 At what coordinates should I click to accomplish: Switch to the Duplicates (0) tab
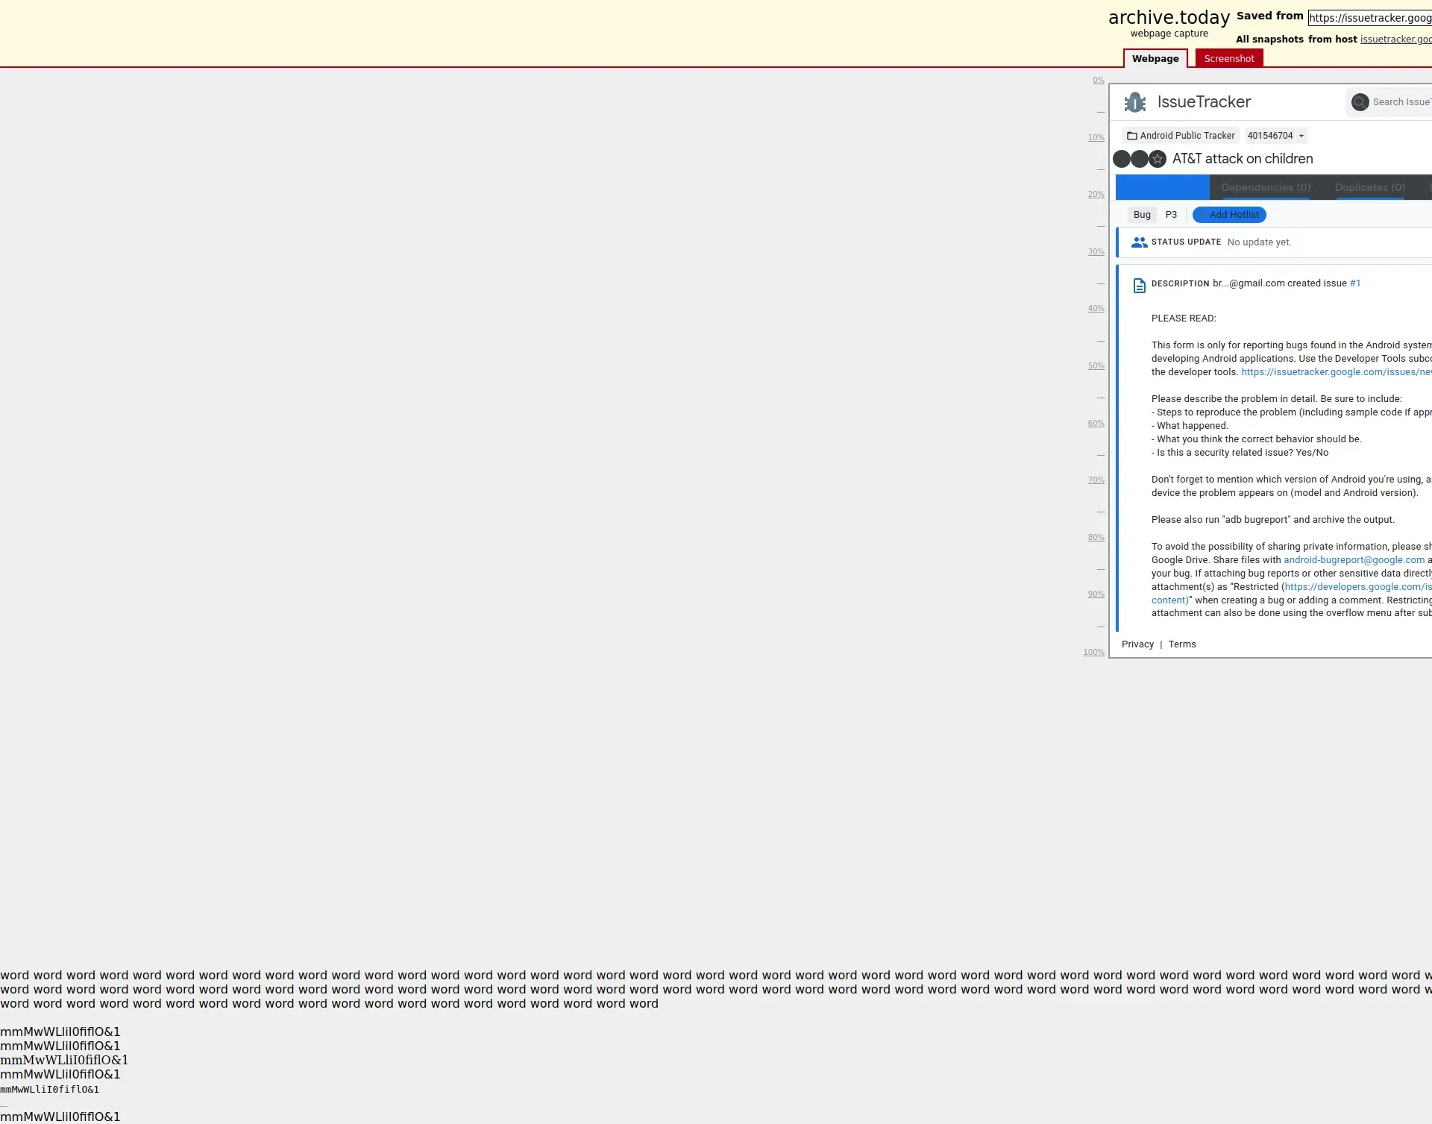click(x=1370, y=187)
